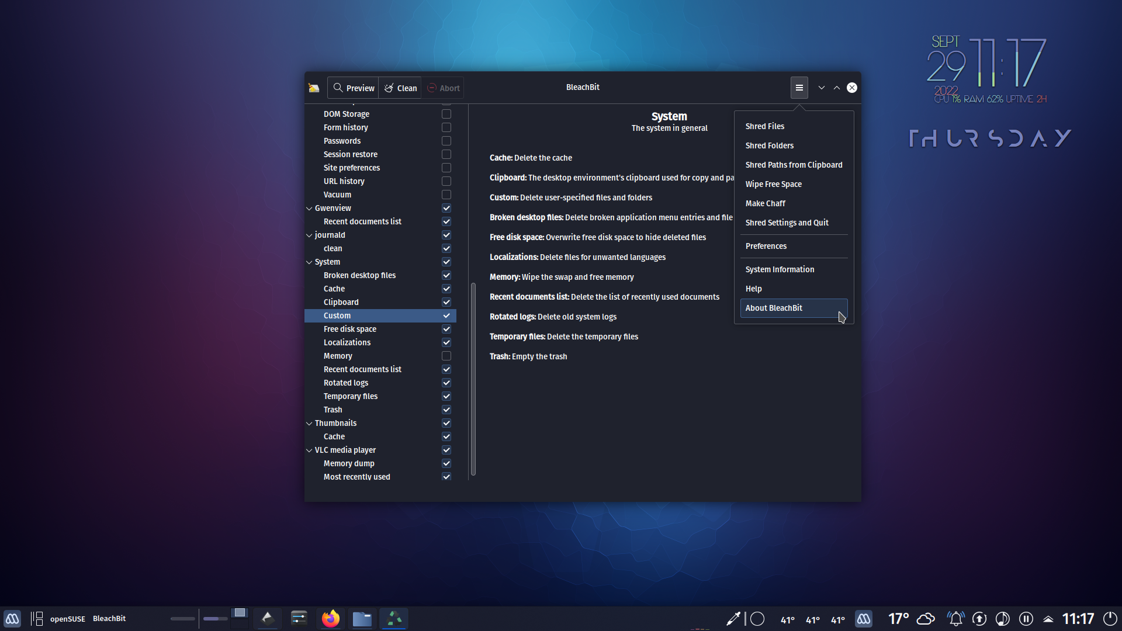
Task: Check the Memory checkbox under System
Action: 446,356
